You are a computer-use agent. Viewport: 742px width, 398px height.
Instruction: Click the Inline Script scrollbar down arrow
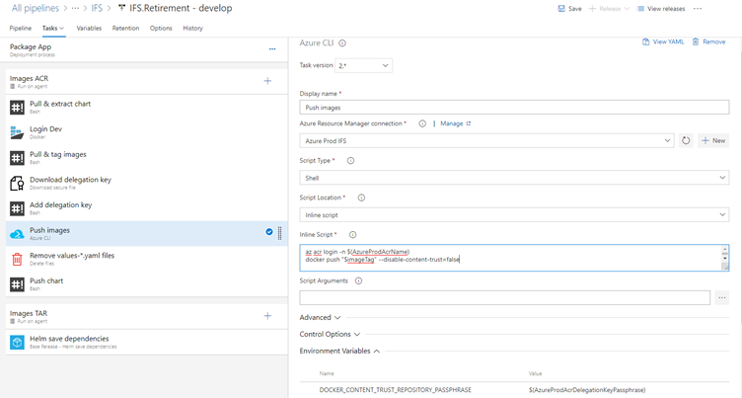click(725, 258)
